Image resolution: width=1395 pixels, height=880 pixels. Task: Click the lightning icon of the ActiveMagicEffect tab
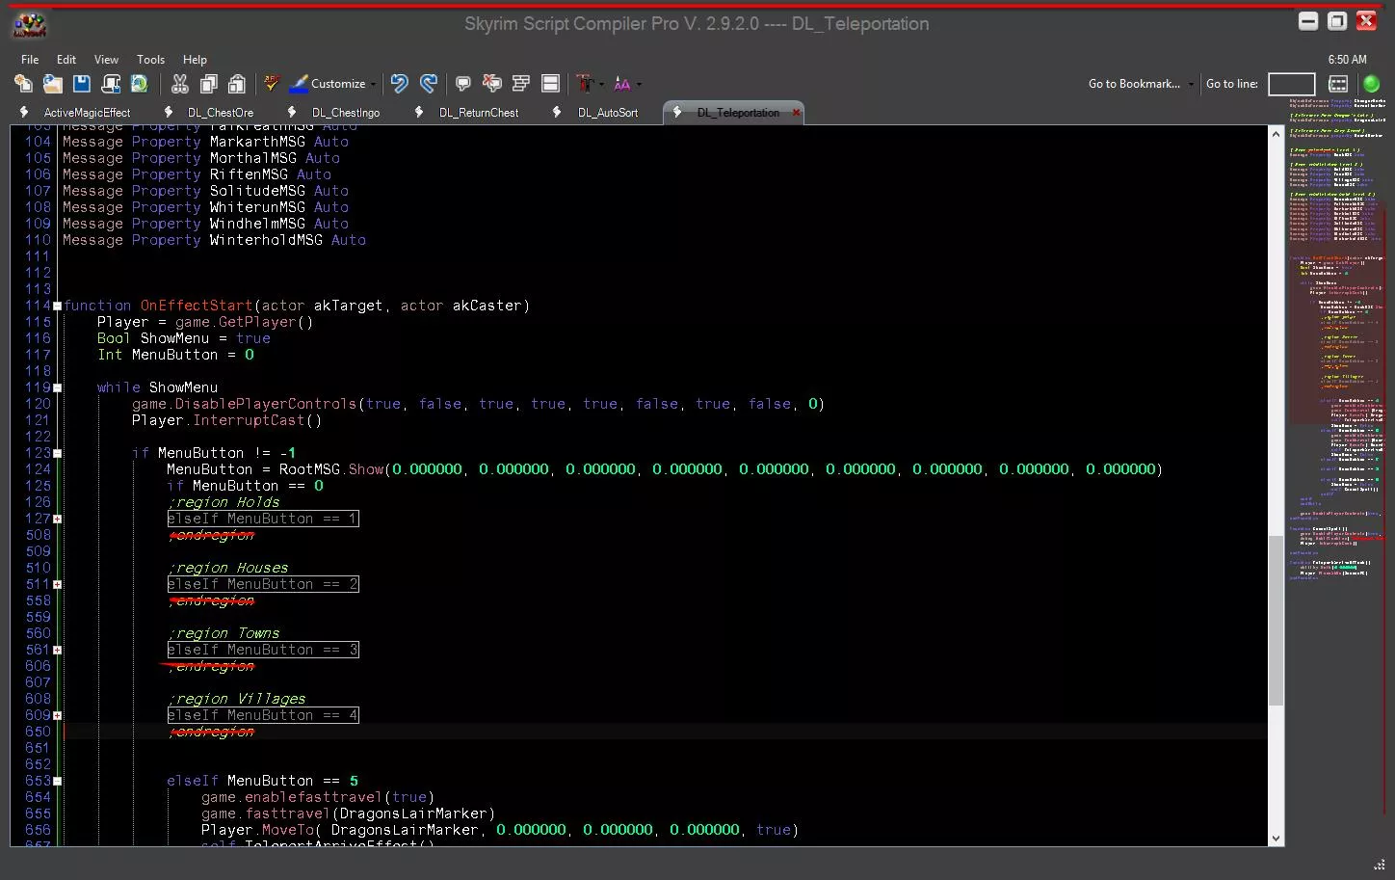tap(24, 112)
